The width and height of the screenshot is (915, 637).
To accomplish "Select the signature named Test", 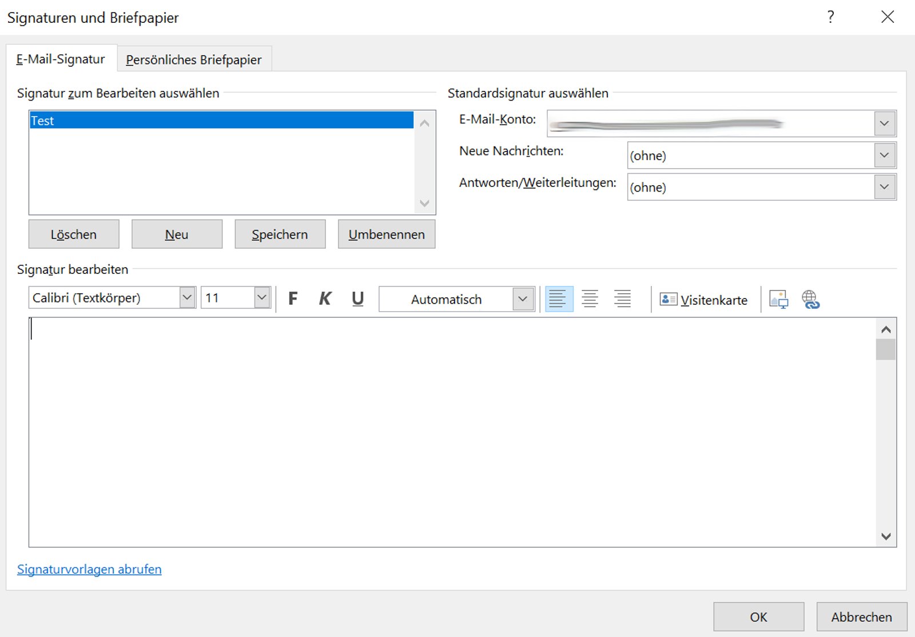I will (x=114, y=121).
